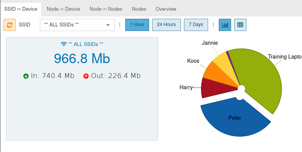The image size is (302, 152).
Task: Go to the Overview tab
Action: click(166, 9)
